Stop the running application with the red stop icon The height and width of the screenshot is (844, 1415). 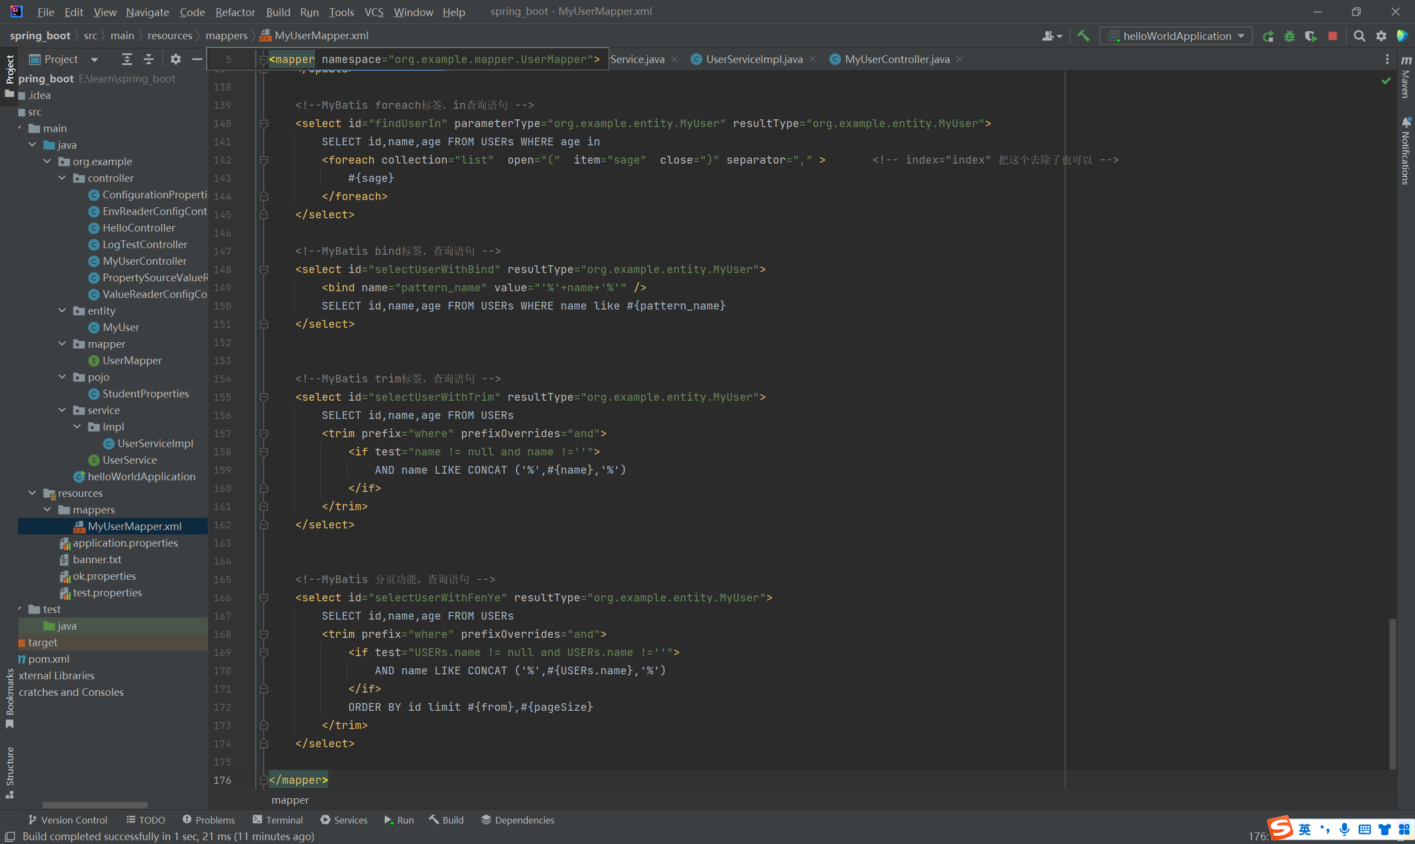click(1332, 36)
